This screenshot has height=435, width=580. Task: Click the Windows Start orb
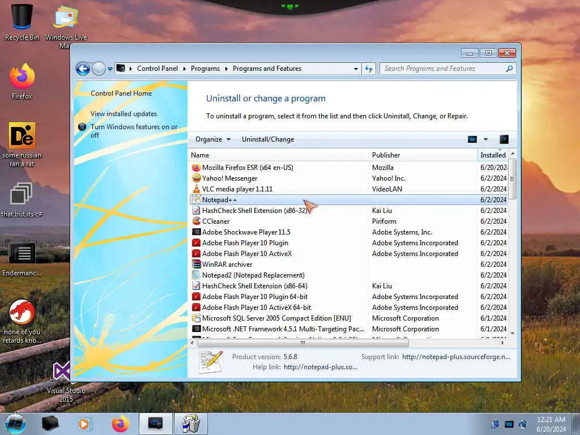(15, 424)
